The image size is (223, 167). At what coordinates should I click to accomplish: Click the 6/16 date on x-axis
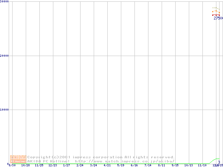pos(134,165)
